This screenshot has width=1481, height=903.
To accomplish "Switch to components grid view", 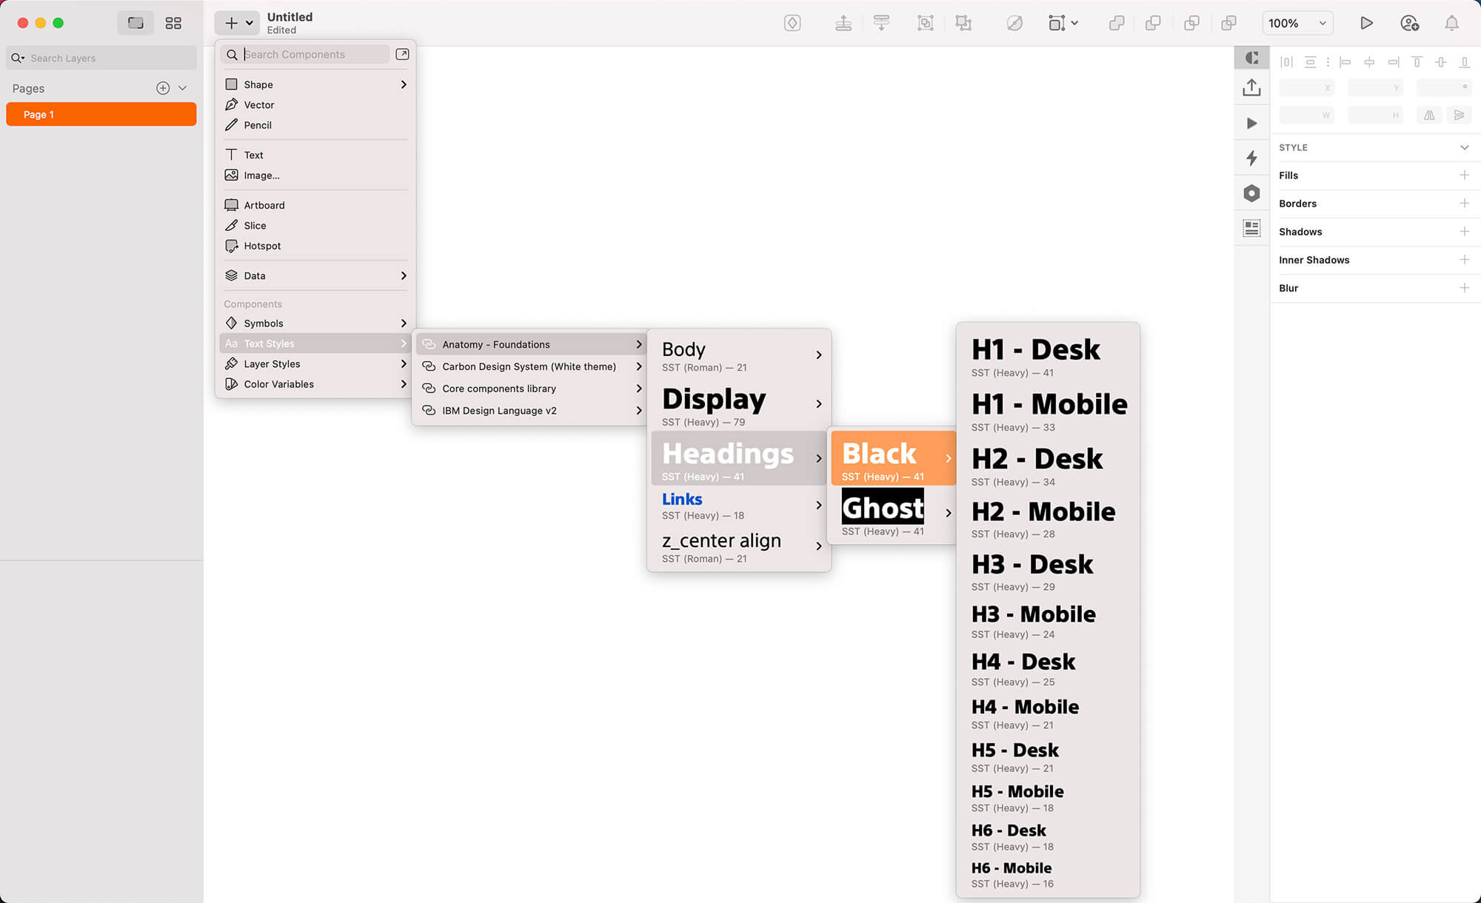I will click(173, 23).
